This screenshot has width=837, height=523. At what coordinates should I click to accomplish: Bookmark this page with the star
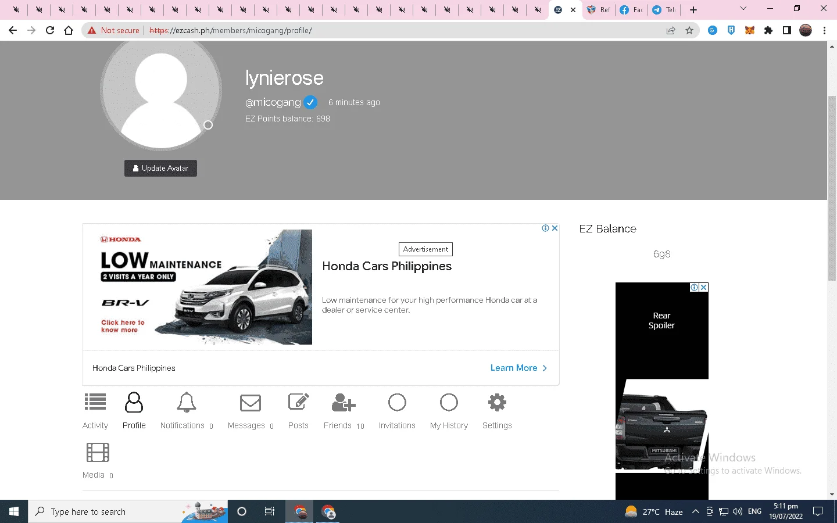[x=689, y=30]
